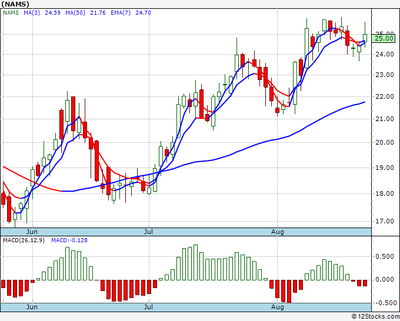Click the 24.00 price axis label
This screenshot has width=400, height=321.
coord(385,54)
